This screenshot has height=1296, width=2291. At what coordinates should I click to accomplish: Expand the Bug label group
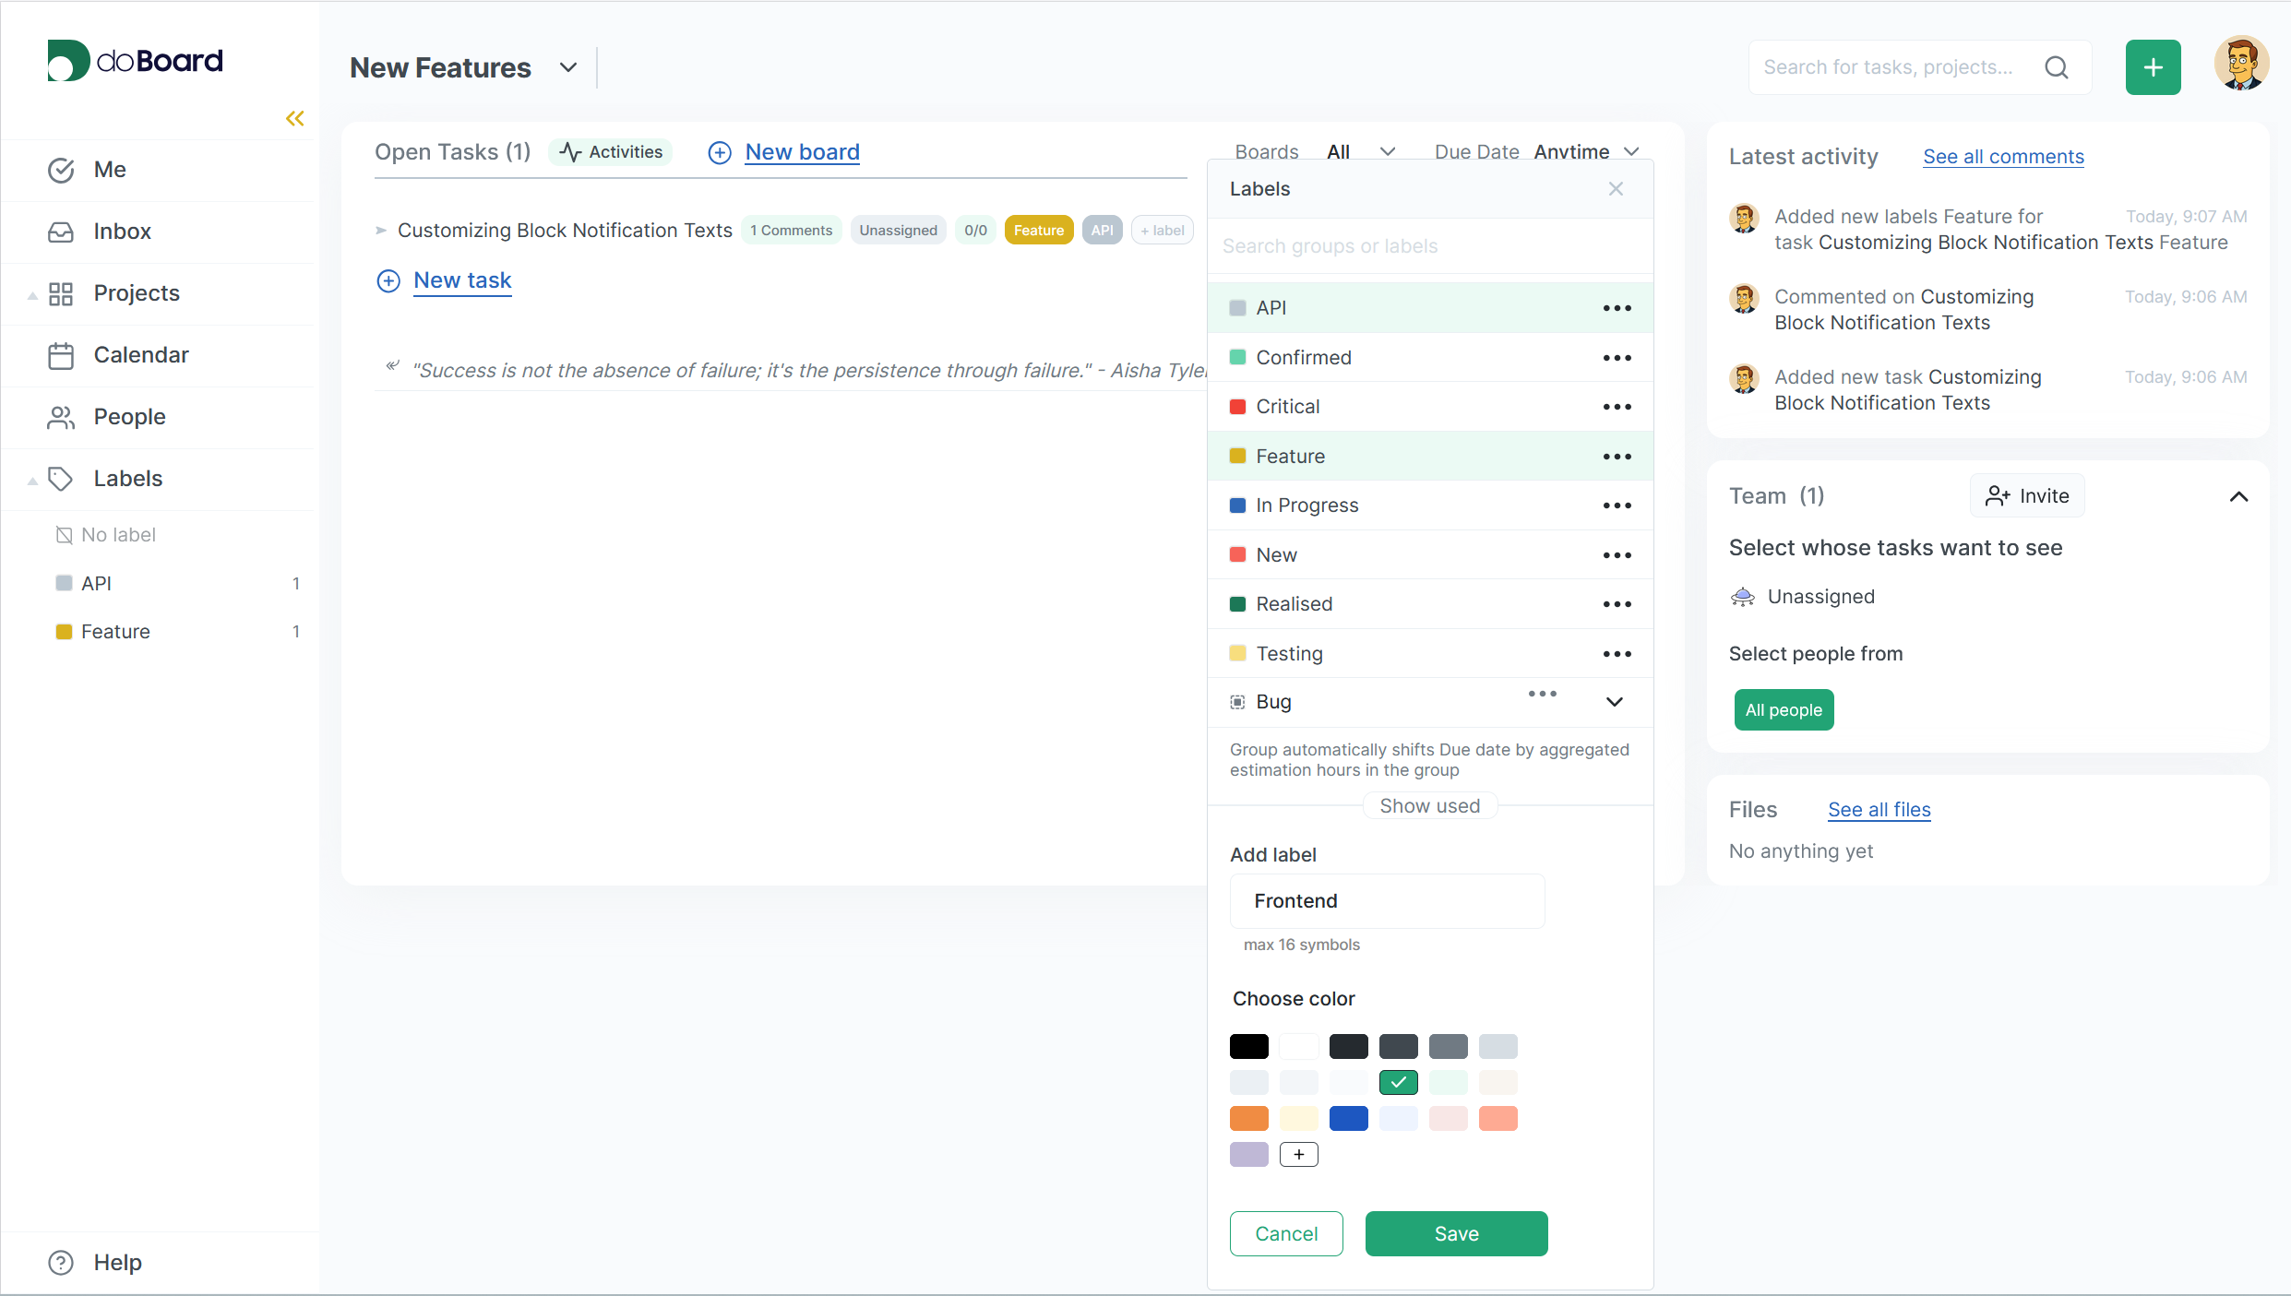[x=1614, y=702]
